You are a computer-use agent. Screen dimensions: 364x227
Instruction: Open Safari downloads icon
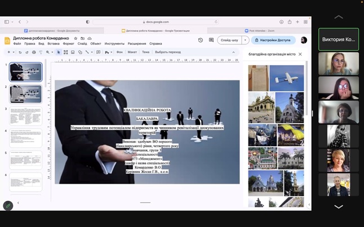(281, 22)
